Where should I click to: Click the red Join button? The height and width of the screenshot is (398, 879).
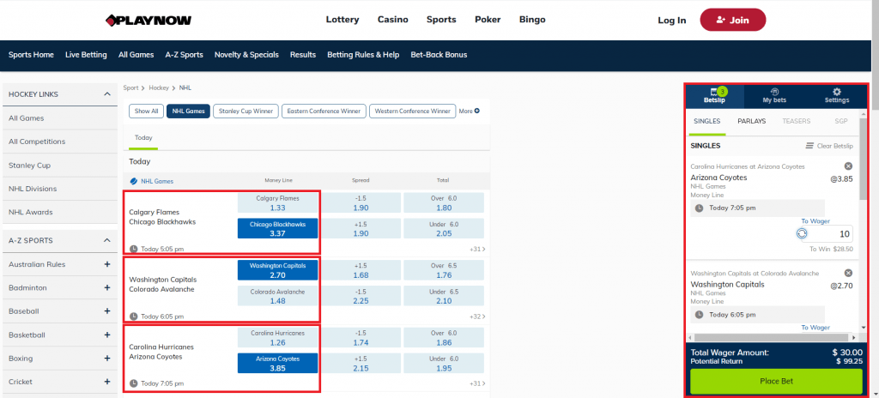tap(733, 21)
